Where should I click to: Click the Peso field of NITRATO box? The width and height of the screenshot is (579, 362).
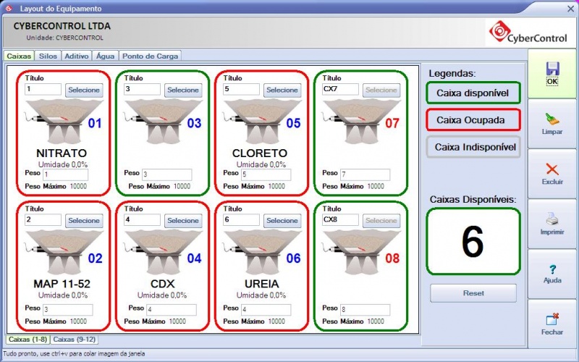[x=66, y=174]
